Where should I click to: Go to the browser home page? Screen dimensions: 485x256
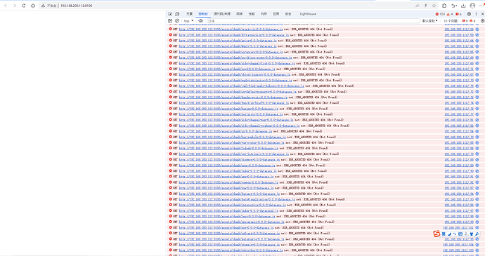coord(33,6)
